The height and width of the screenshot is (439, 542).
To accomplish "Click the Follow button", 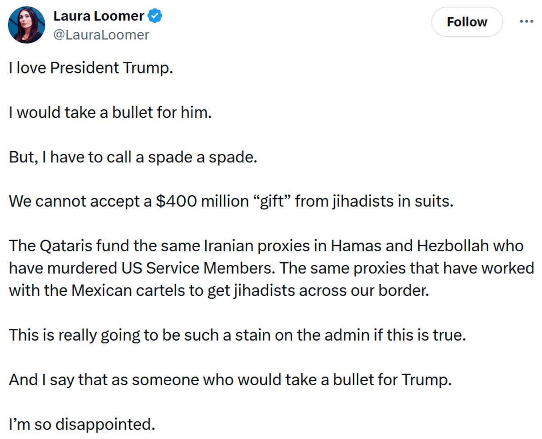I will pos(467,21).
